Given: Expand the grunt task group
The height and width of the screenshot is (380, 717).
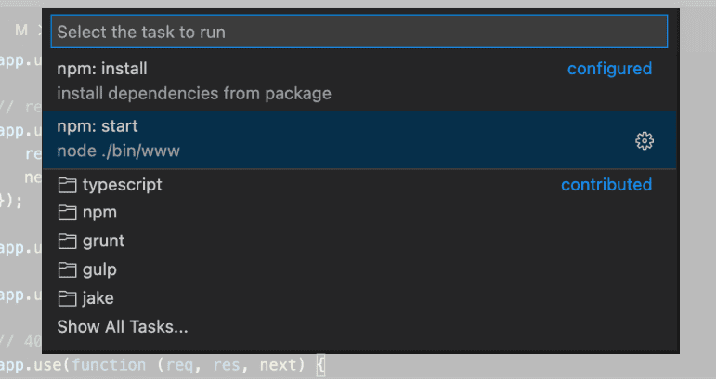Looking at the screenshot, I should tap(103, 242).
